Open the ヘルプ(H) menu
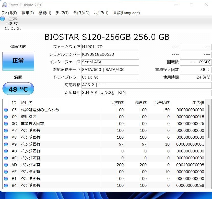Screen dimensions: 212x199 click(101, 13)
